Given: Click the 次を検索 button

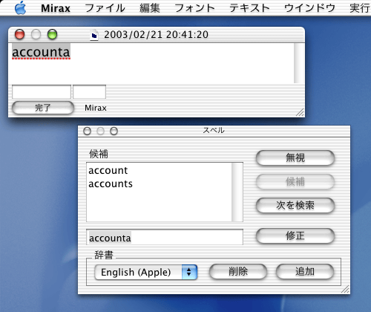Looking at the screenshot, I should point(295,205).
